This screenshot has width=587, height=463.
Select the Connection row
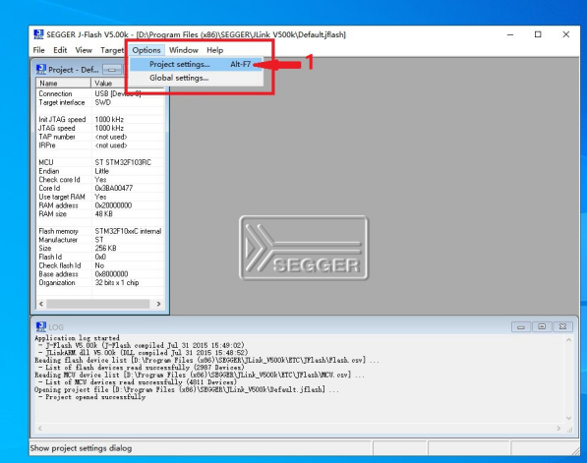point(100,93)
